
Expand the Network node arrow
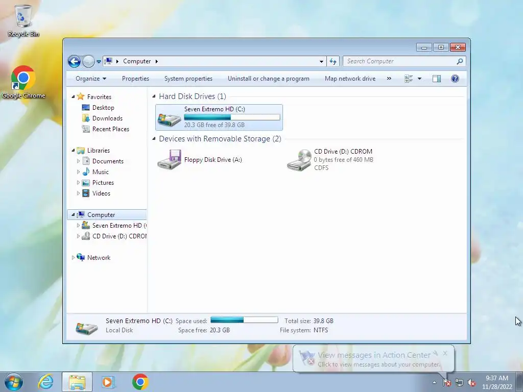tap(74, 258)
